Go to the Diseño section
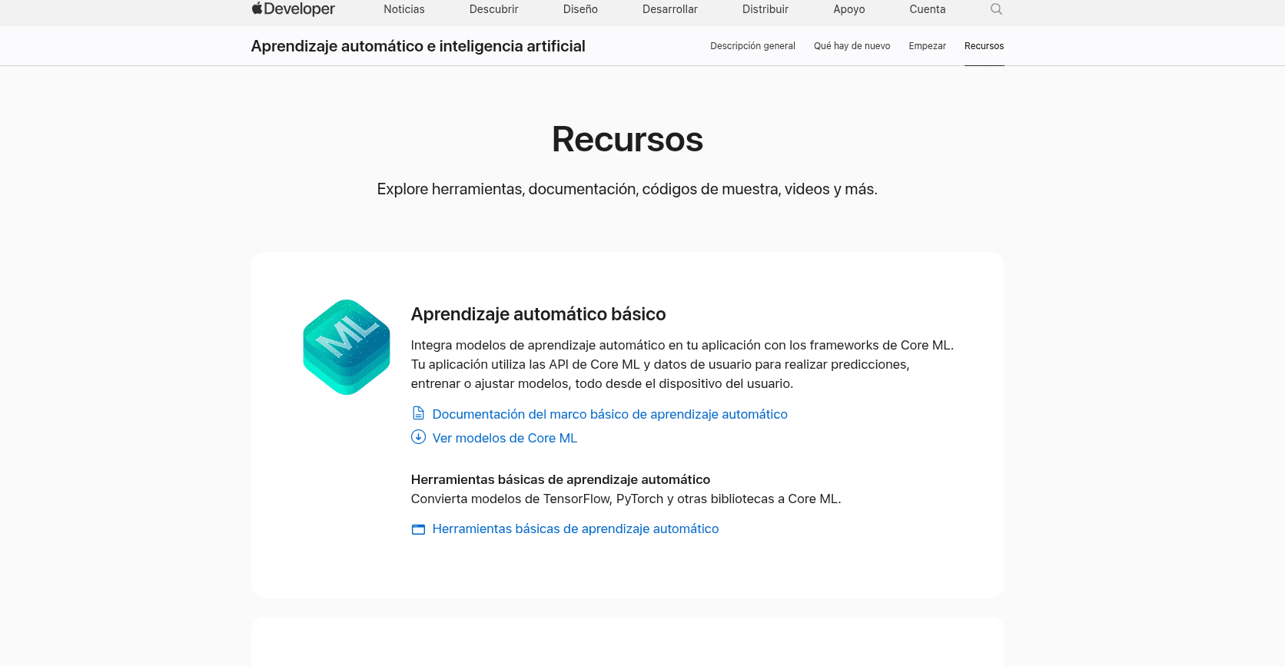This screenshot has height=666, width=1285. pos(580,9)
